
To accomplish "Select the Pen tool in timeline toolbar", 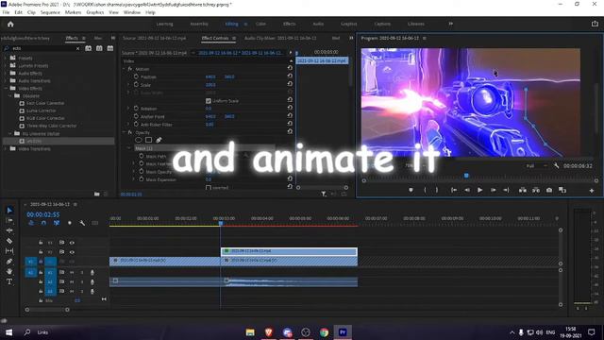I will tap(9, 262).
